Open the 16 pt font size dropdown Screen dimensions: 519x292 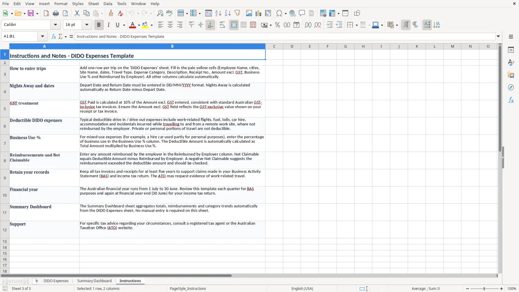(87, 25)
